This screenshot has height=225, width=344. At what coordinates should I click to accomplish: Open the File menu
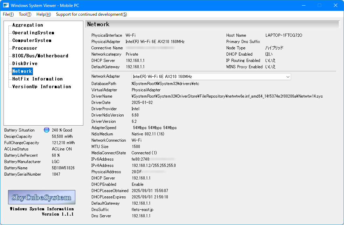pyautogui.click(x=8, y=14)
